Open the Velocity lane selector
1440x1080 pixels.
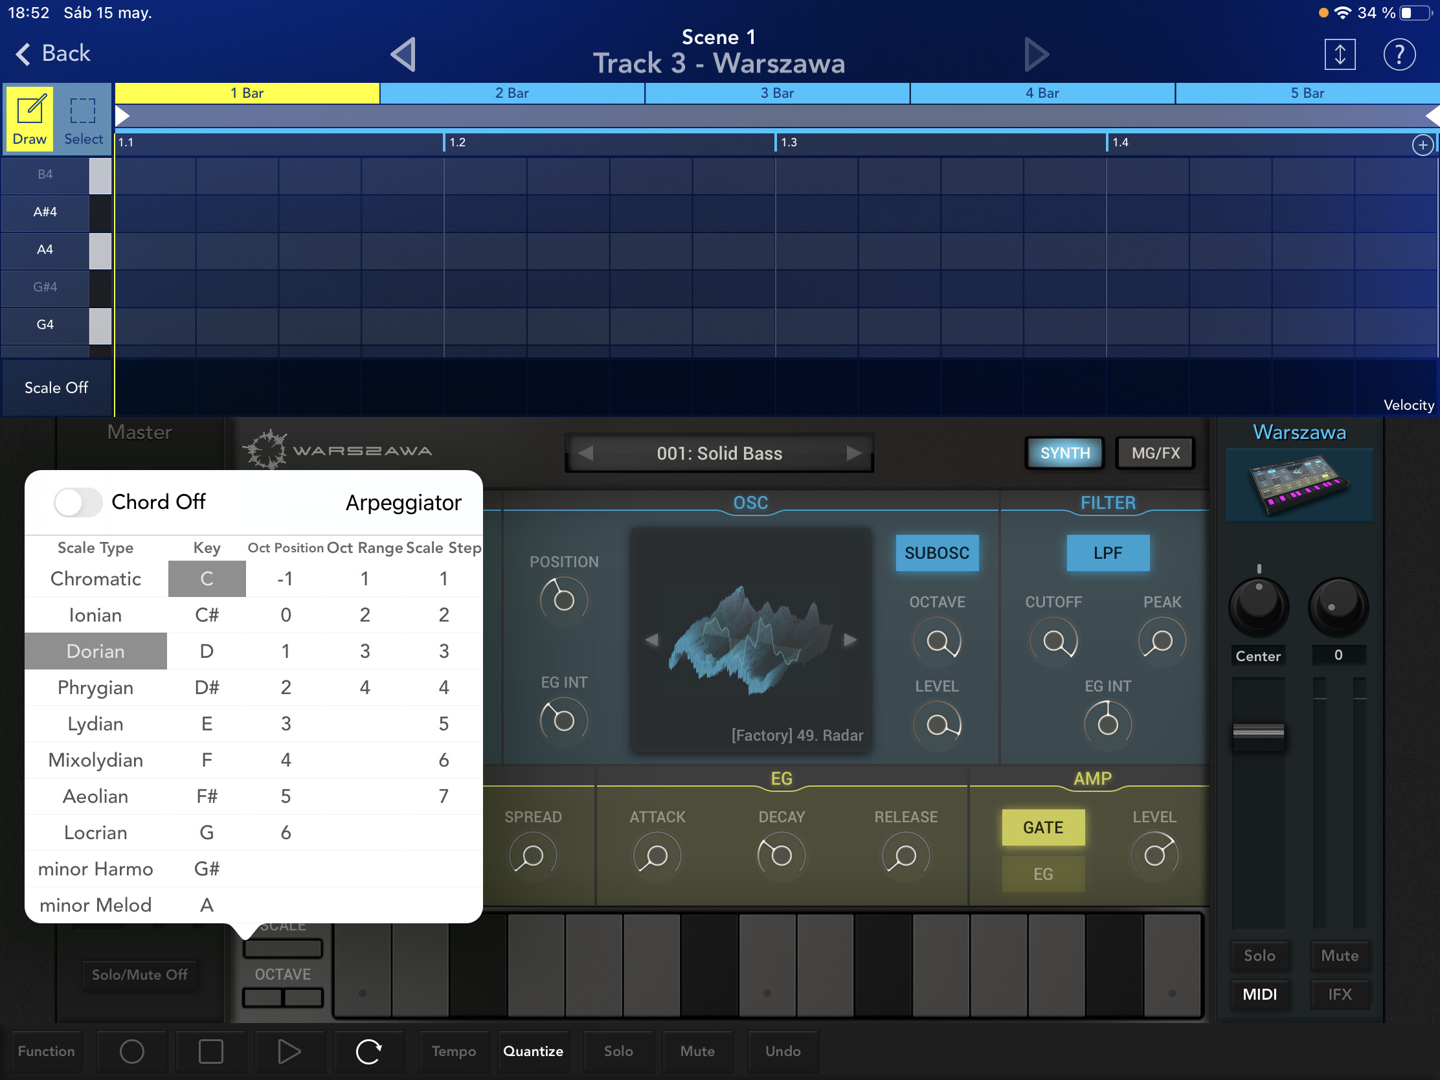click(1409, 405)
